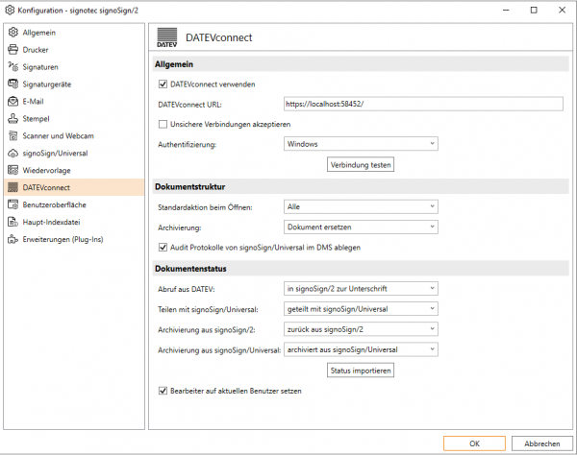Click the Allgemein gear icon in sidebar

point(13,33)
